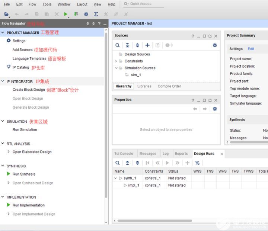Click Design Runs horizontal scrollbar
Viewport: 268px width, 231px height.
click(155, 221)
